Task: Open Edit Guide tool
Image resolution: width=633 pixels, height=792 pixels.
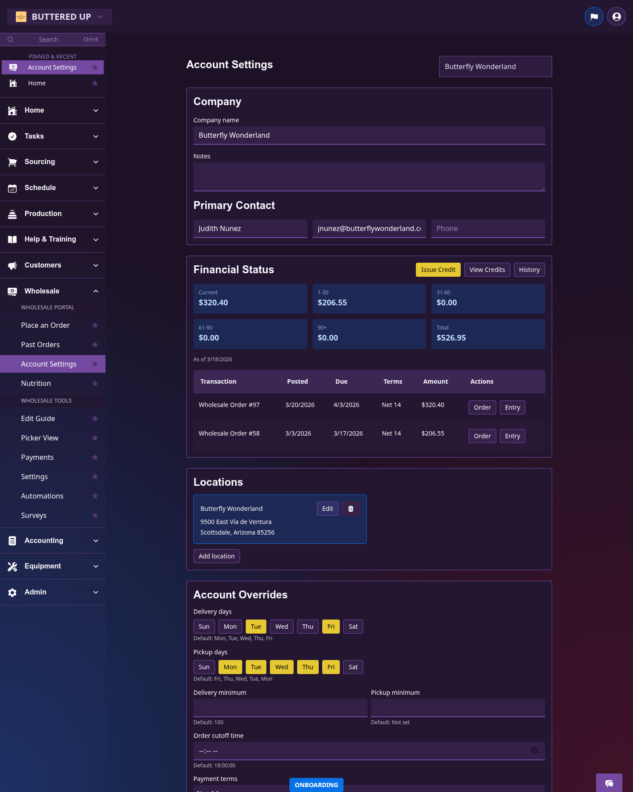Action: [38, 418]
